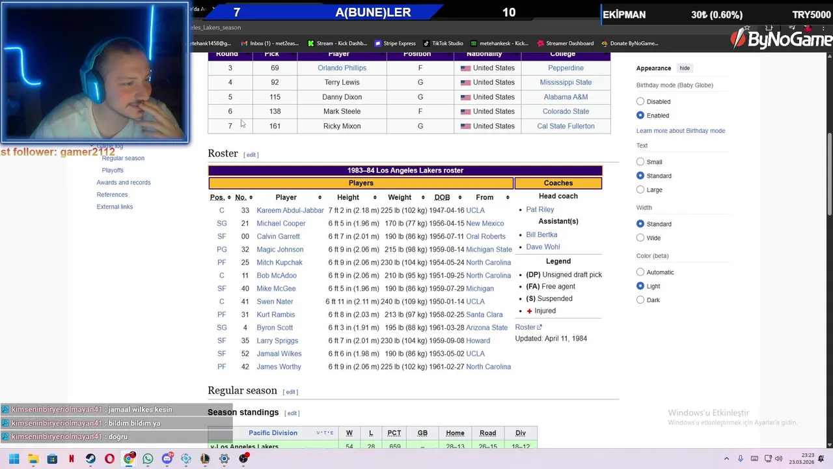Open the James Worthy link
The image size is (833, 469).
tap(279, 367)
